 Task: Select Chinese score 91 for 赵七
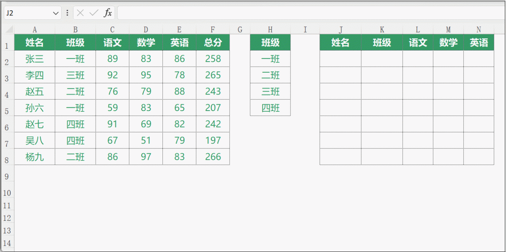[112, 124]
